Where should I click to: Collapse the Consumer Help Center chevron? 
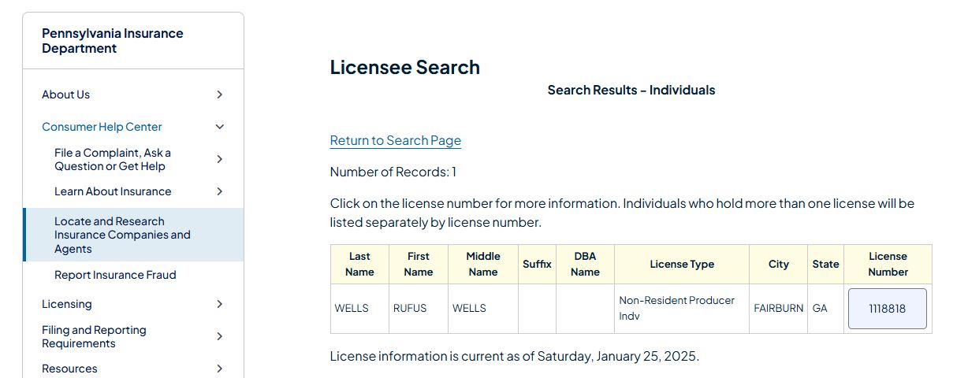[220, 127]
